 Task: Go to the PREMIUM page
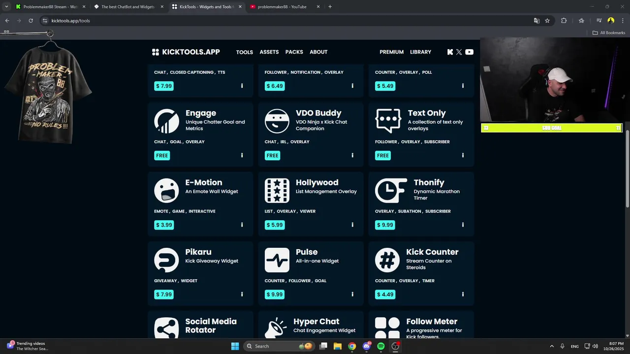(x=392, y=52)
